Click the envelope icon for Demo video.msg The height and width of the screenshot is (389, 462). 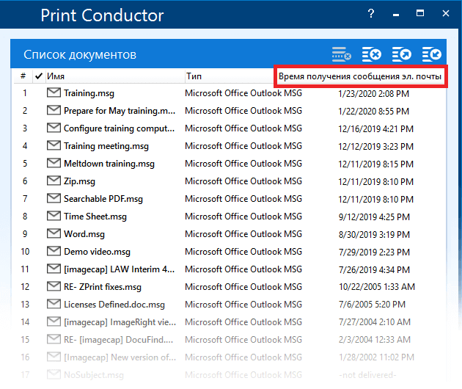pyautogui.click(x=54, y=251)
